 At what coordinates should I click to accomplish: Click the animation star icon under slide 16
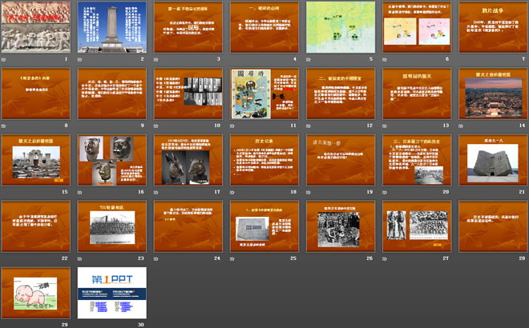[x=80, y=192]
